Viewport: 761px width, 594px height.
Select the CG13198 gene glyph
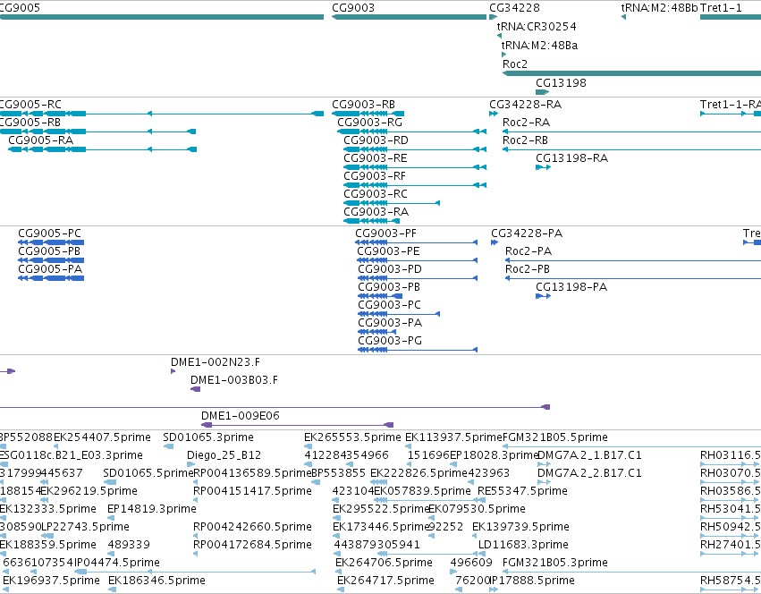point(542,92)
